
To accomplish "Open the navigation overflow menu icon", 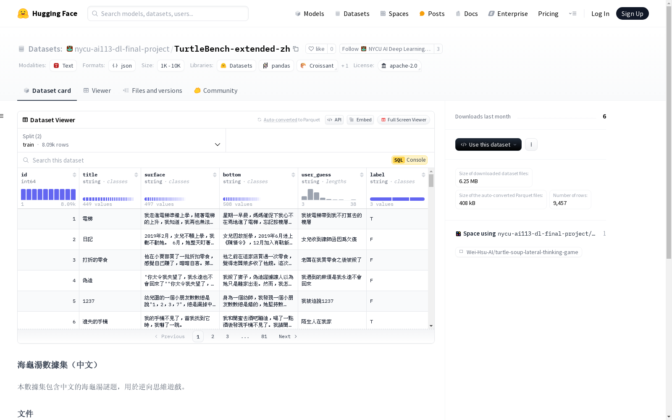I will click(x=572, y=13).
